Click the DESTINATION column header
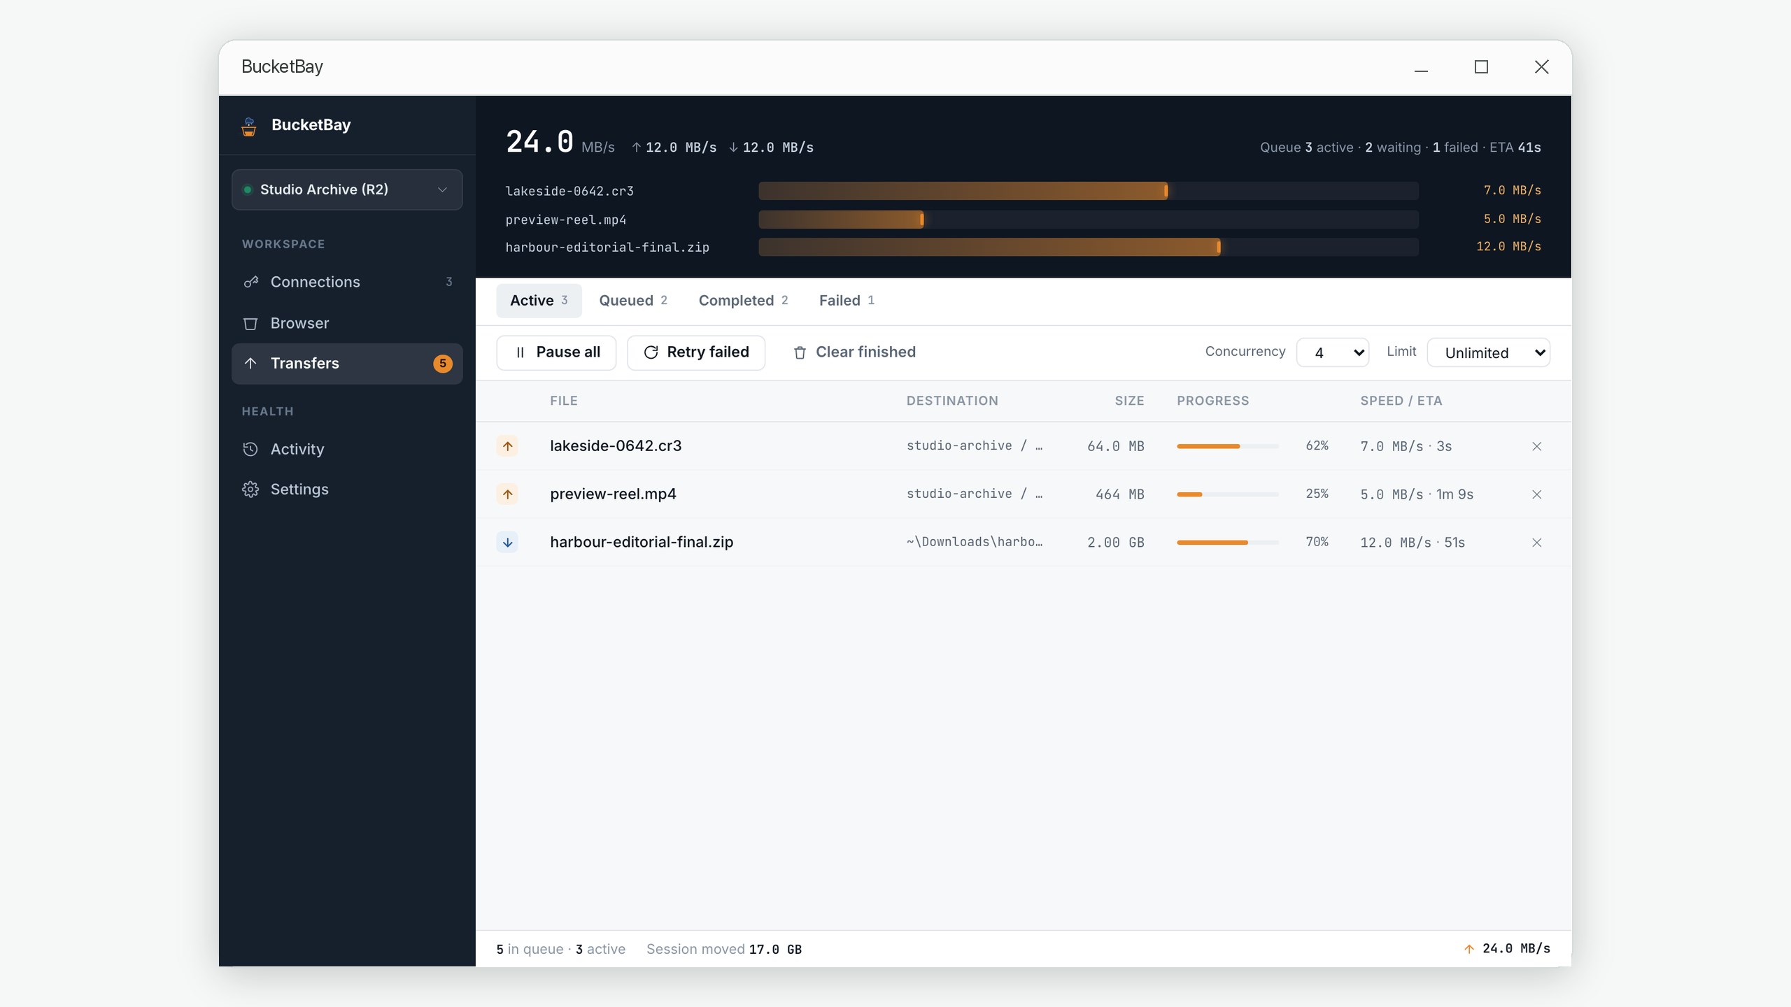 pyautogui.click(x=952, y=401)
